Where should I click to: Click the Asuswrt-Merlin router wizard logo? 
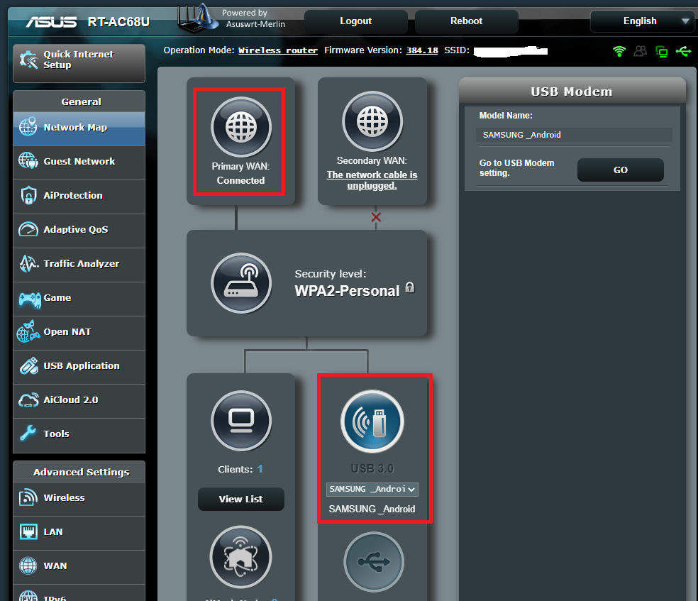coord(197,18)
